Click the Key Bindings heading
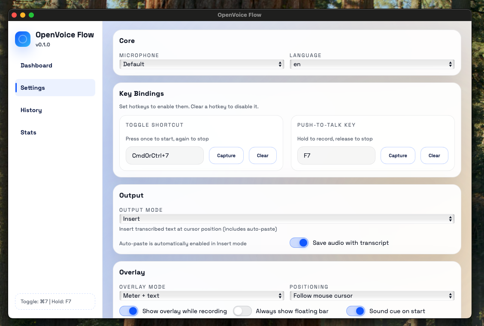 [x=141, y=94]
